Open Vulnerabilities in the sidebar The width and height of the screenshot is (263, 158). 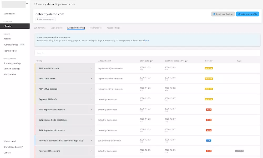(11, 45)
